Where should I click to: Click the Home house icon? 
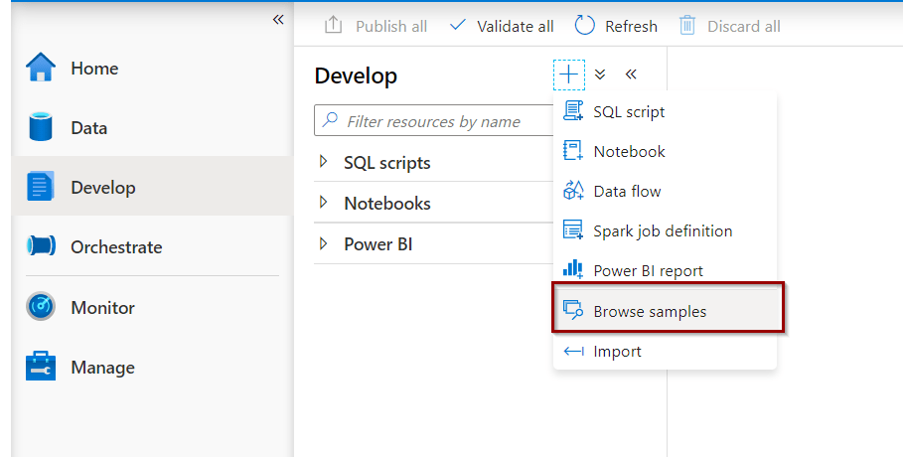41,68
